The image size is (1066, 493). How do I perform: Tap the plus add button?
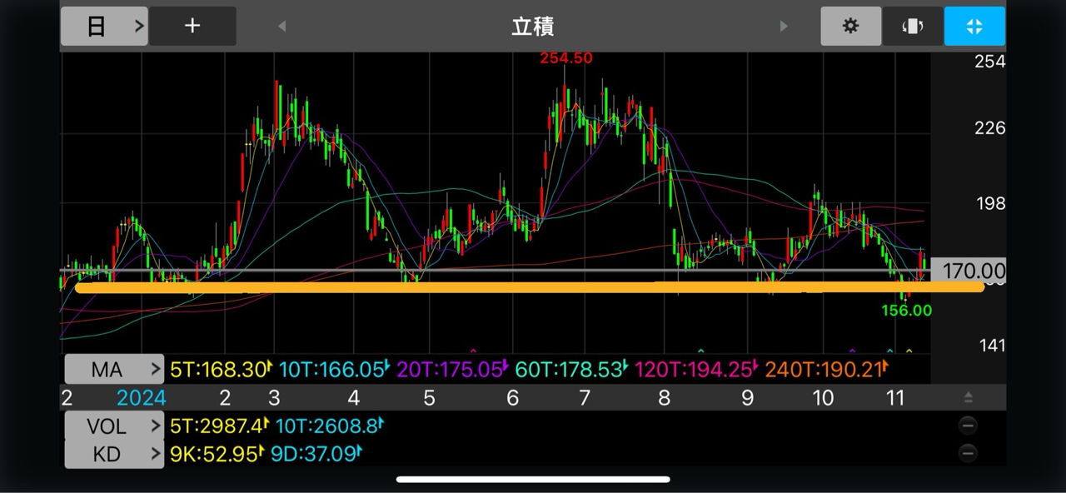click(x=192, y=27)
